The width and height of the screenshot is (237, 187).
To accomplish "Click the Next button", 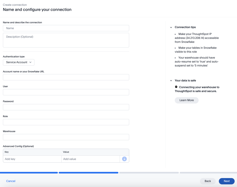I will 226,181.
